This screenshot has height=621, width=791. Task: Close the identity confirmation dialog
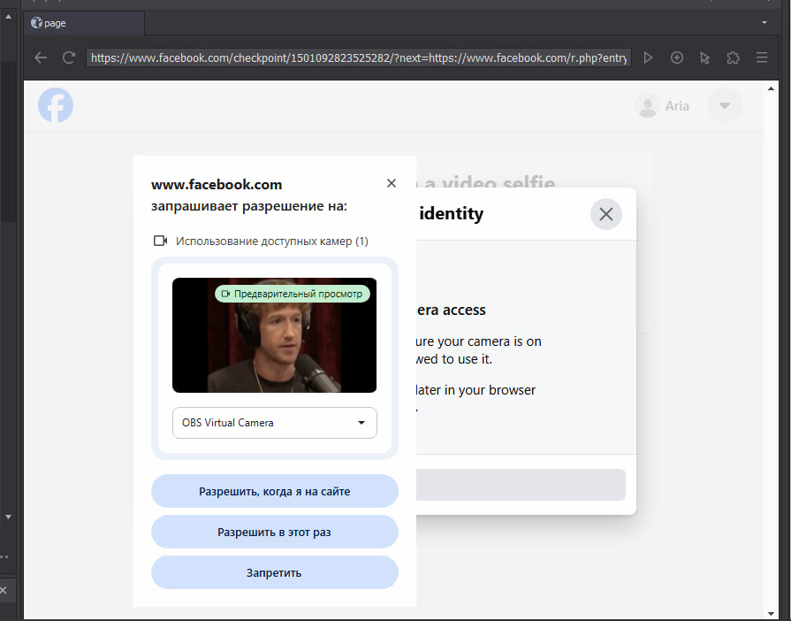606,214
